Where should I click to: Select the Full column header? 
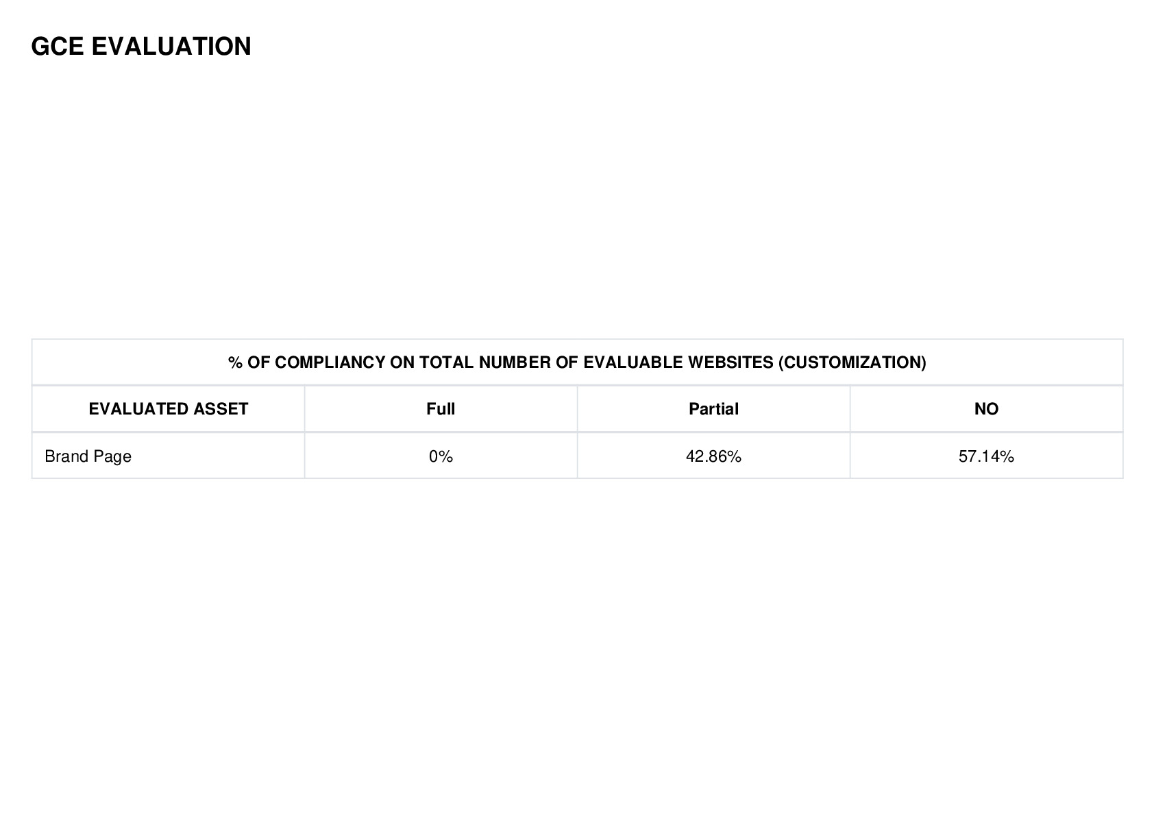441,409
